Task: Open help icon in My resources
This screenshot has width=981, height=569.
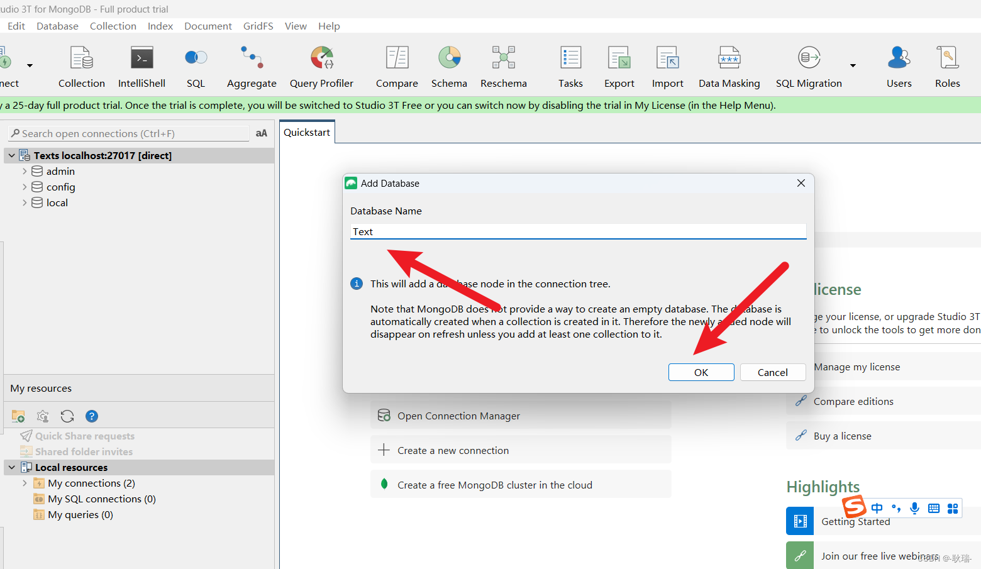Action: 92,416
